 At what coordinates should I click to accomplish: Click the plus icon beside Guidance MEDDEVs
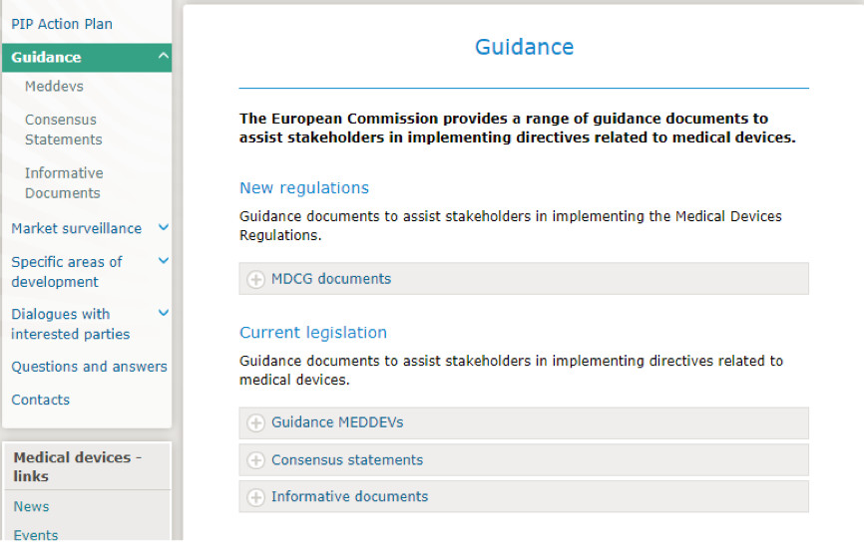255,423
